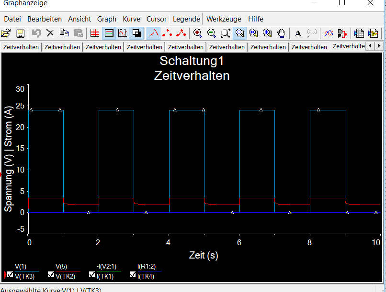Open the Datei menu

12,19
